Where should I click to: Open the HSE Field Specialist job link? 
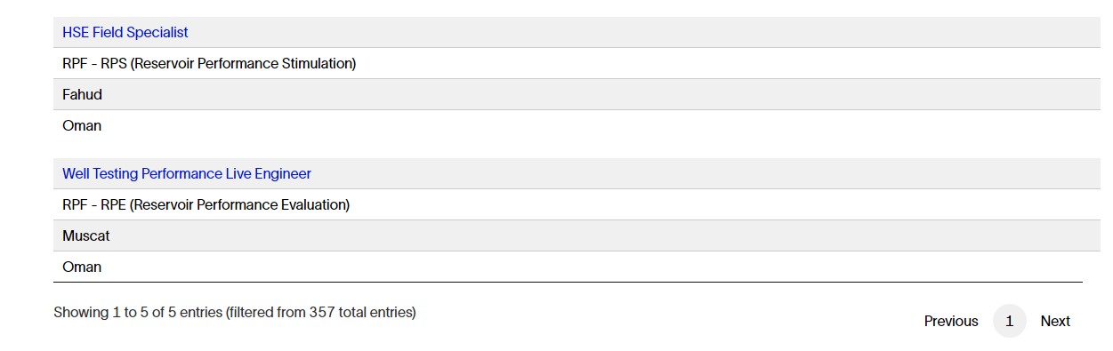[125, 32]
